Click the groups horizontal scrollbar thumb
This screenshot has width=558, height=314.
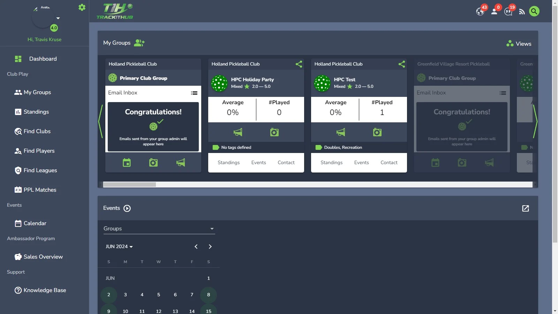[x=129, y=184]
